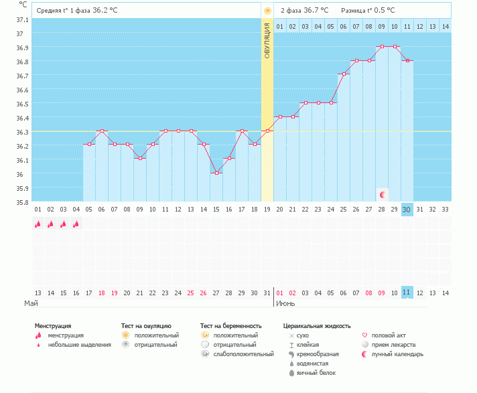Select the 'яичный белок' cervical fluid icon
Image resolution: width=477 pixels, height=393 pixels.
[291, 373]
